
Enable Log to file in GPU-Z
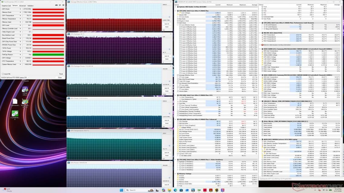point(3,74)
